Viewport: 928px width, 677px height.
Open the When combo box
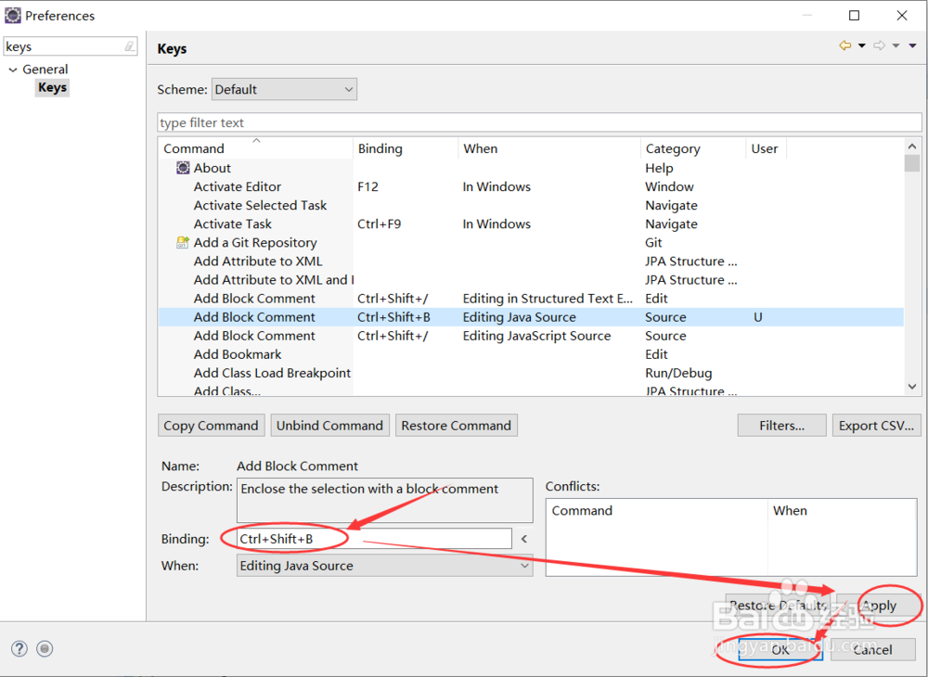tap(384, 566)
